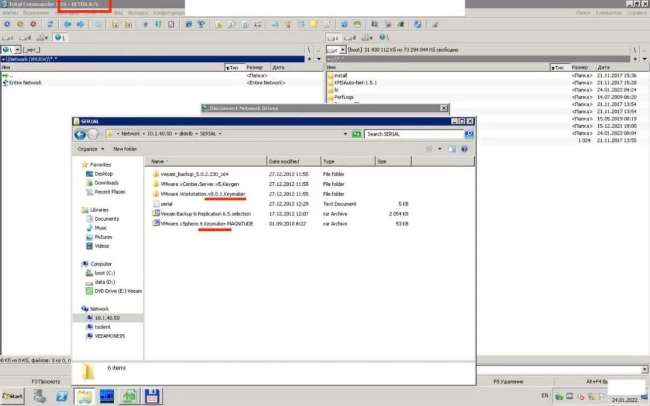Click the search magnifier icon
The height and width of the screenshot is (406, 650).
tap(468, 134)
